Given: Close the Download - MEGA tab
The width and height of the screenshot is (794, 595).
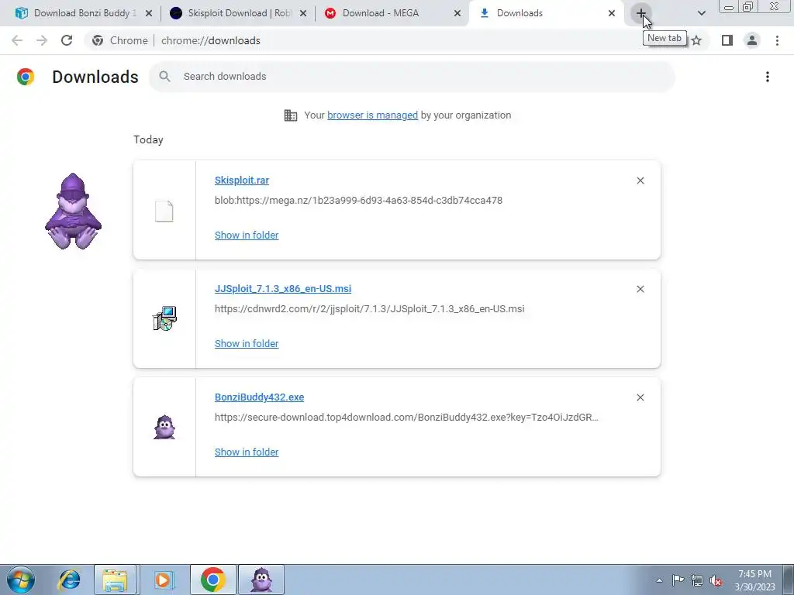Looking at the screenshot, I should (457, 14).
